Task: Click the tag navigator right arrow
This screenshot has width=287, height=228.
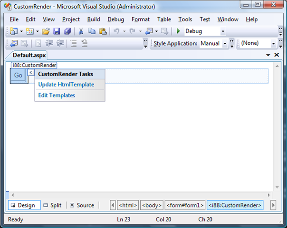Action: pos(273,205)
